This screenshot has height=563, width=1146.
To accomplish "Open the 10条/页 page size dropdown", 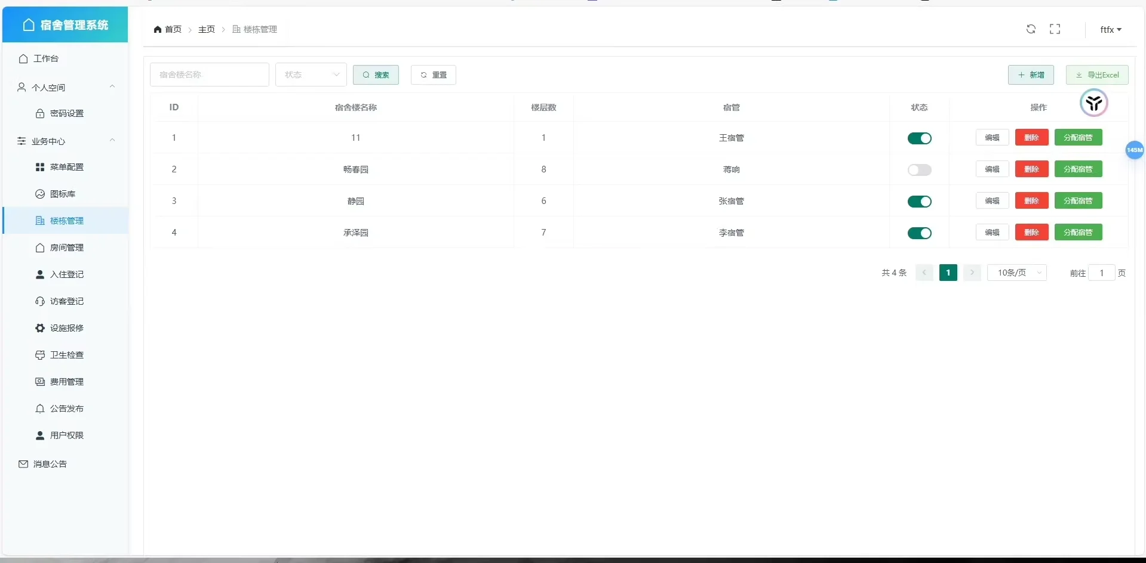I will (1016, 273).
